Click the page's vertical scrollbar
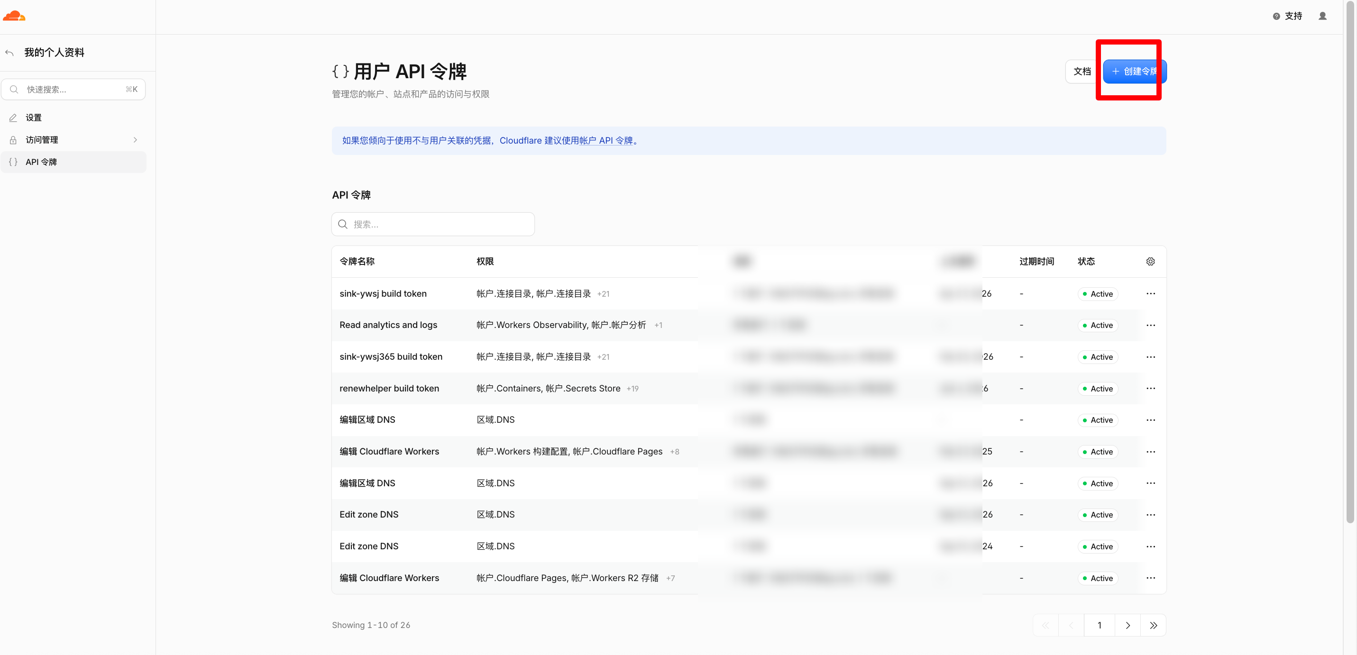The image size is (1357, 655). click(x=1350, y=263)
